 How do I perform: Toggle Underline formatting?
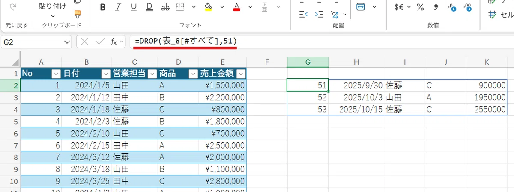tap(134, 7)
